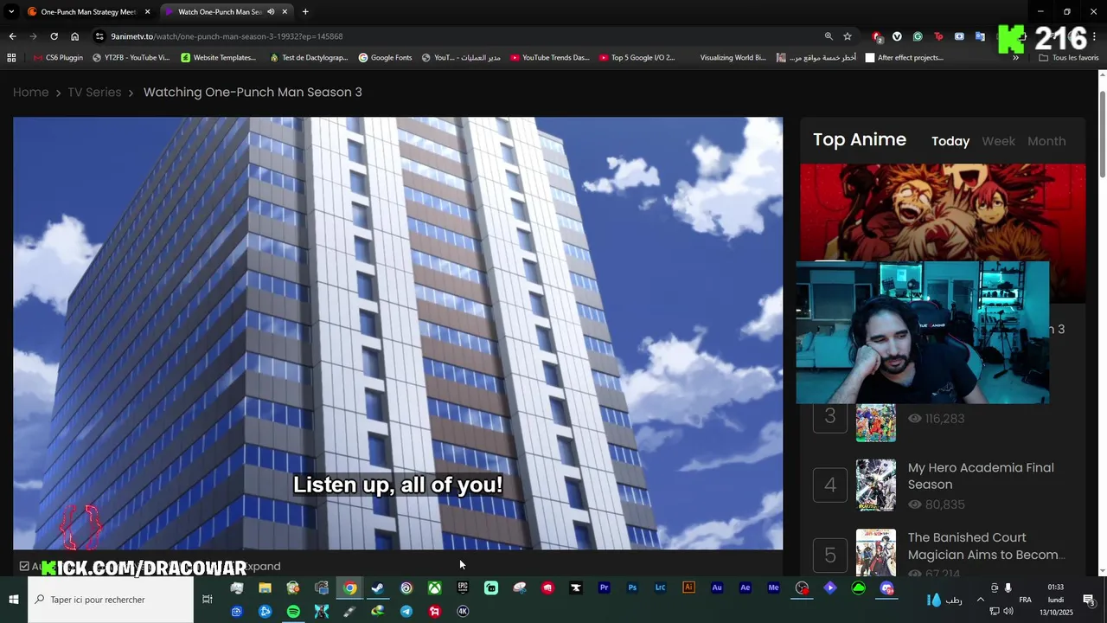This screenshot has height=623, width=1107.
Task: Go back to the previous page
Action: coord(12,36)
